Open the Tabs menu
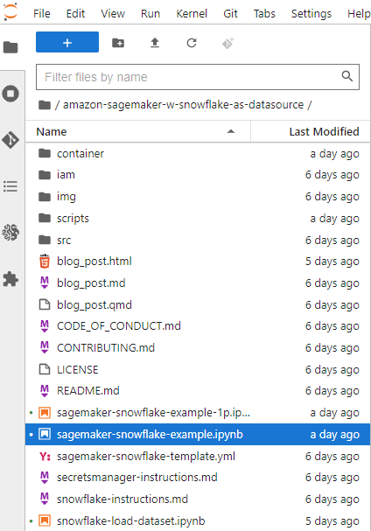The height and width of the screenshot is (531, 371). click(x=264, y=13)
